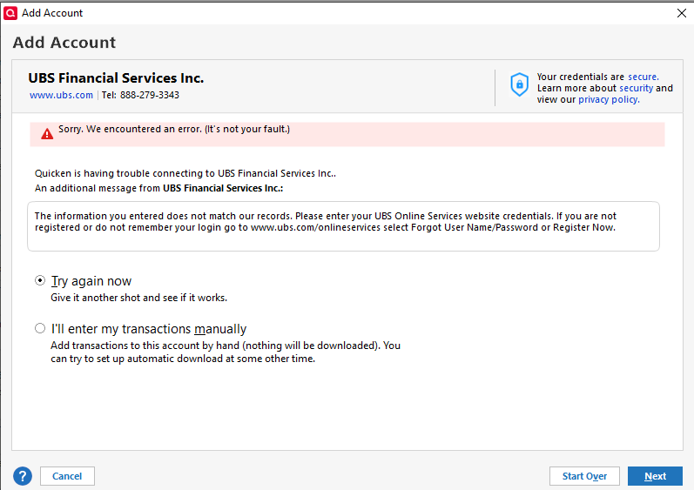Open the 'security' learn more link
Screen dimensions: 694x490
(x=636, y=88)
